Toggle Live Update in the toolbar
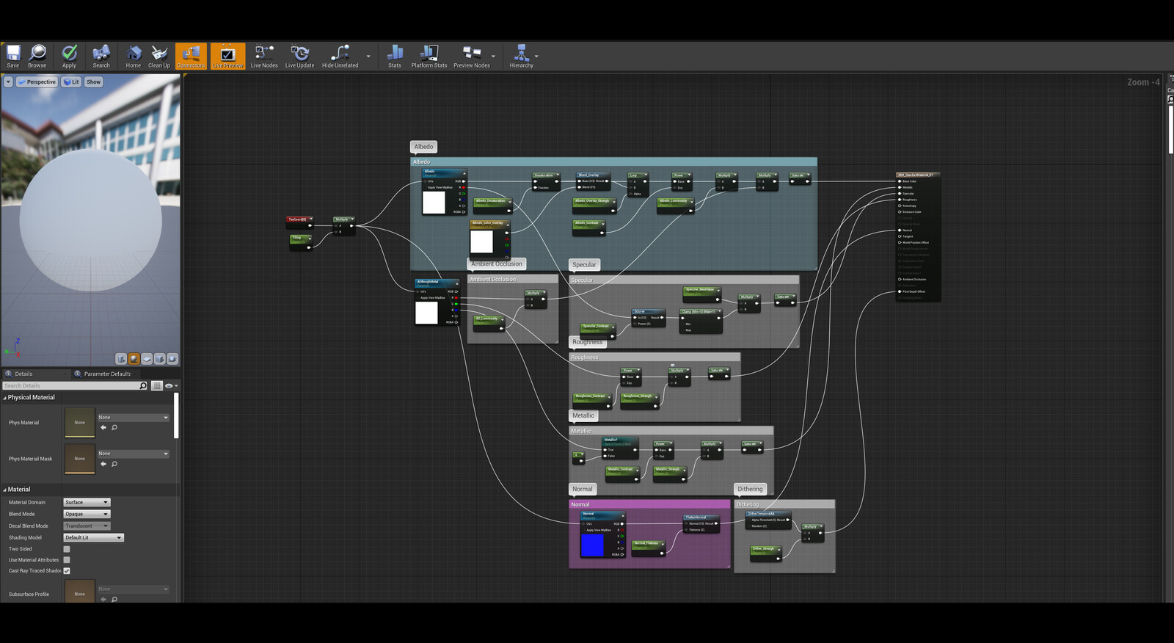1174x643 pixels. (x=299, y=56)
